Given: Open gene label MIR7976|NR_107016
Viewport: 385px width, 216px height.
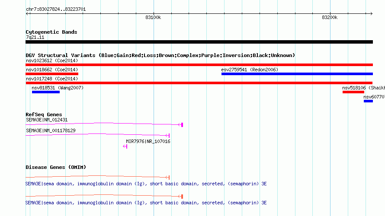Looking at the screenshot, I should tap(148, 141).
